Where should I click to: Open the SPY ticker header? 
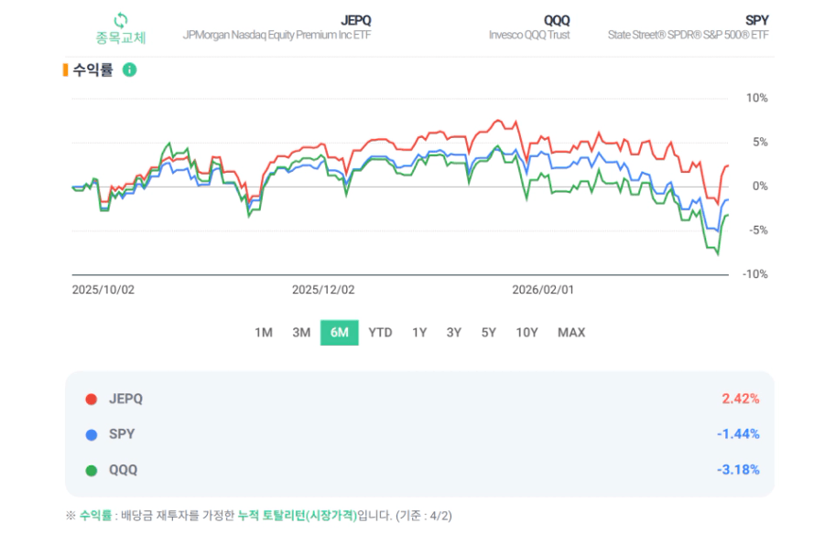point(757,20)
